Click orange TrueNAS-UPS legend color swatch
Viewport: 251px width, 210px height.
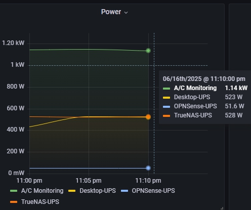click(14, 202)
